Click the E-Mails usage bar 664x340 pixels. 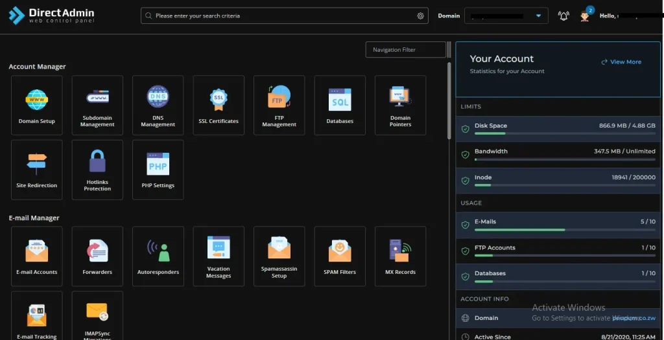[x=565, y=230]
